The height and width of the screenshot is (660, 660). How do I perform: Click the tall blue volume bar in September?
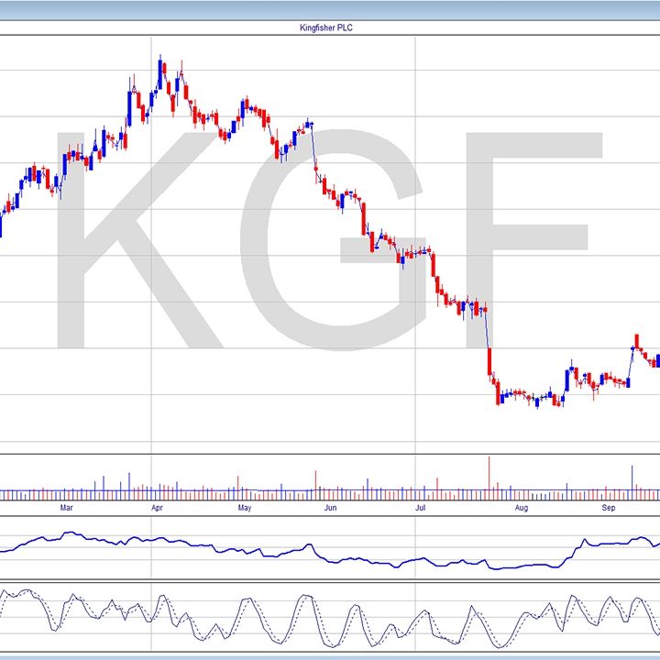[x=632, y=478]
